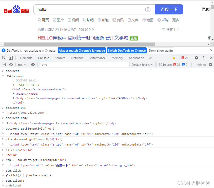Viewport: 214px width, 188px height.
Task: Switch to the Console tab
Action: point(43,58)
